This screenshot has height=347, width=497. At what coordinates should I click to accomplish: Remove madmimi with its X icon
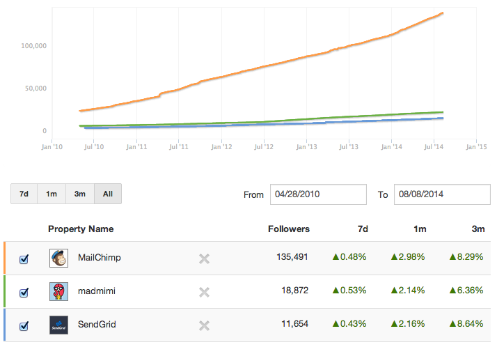204,292
